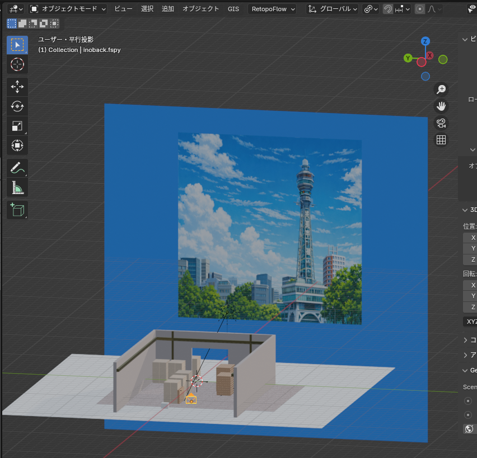
Task: Toggle proportional editing button
Action: pos(420,9)
